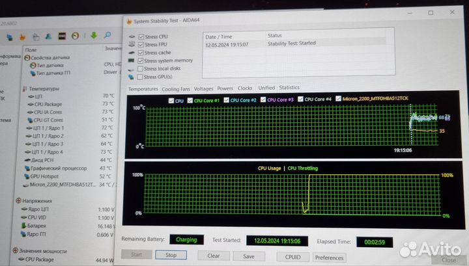Open the Clocks tab
This screenshot has width=469, height=266.
[x=245, y=88]
